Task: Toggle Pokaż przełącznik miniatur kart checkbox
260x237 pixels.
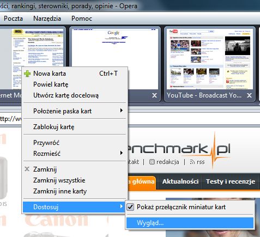Action: pos(130,207)
